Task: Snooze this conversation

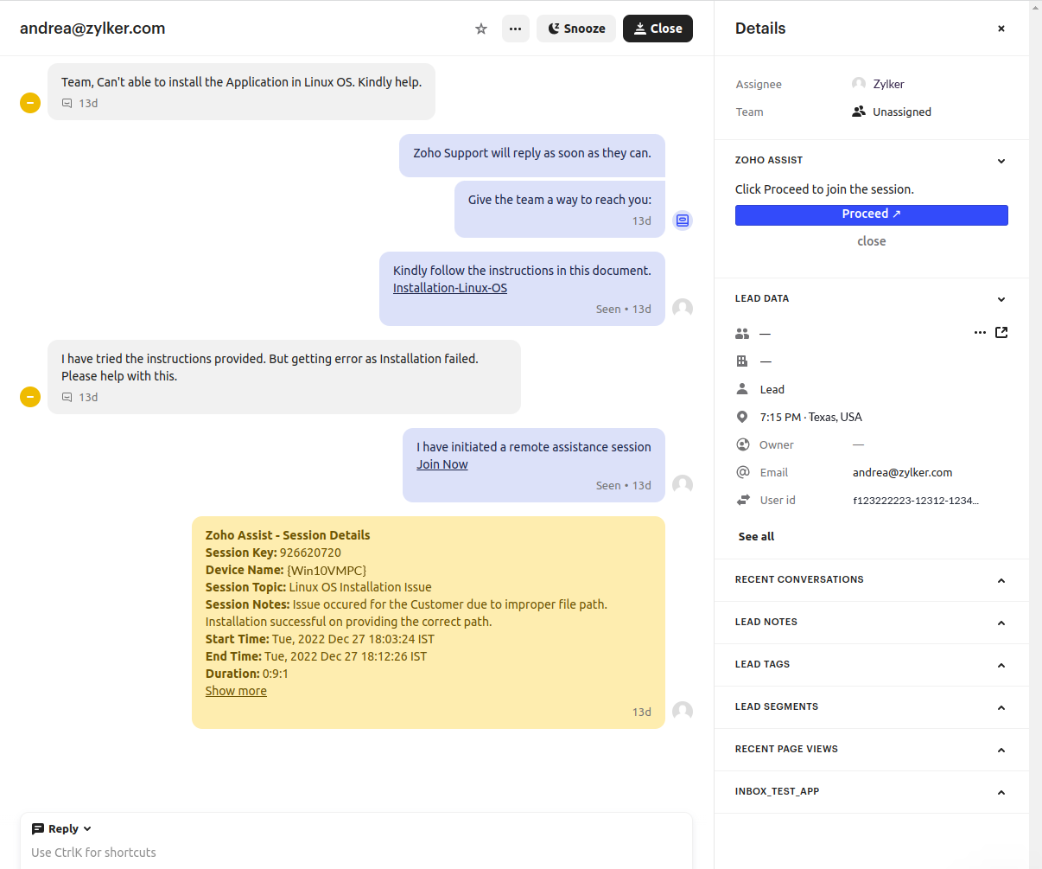Action: (576, 29)
